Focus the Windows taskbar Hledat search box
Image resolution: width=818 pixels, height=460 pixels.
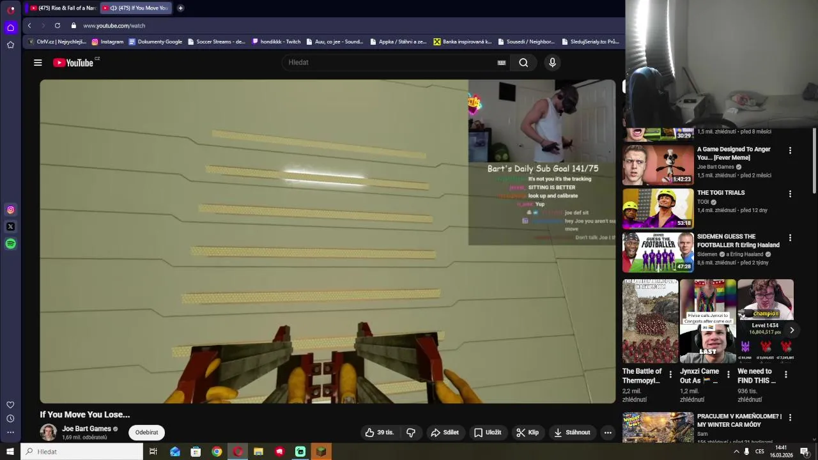(x=82, y=452)
